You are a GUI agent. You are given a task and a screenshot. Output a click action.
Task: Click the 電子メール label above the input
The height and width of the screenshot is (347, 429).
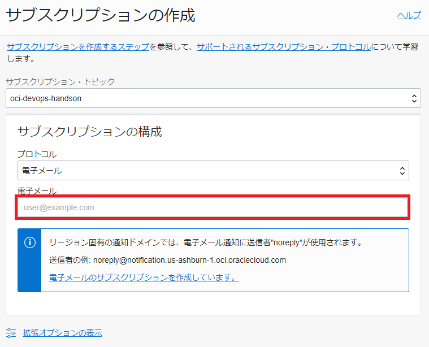coord(37,191)
